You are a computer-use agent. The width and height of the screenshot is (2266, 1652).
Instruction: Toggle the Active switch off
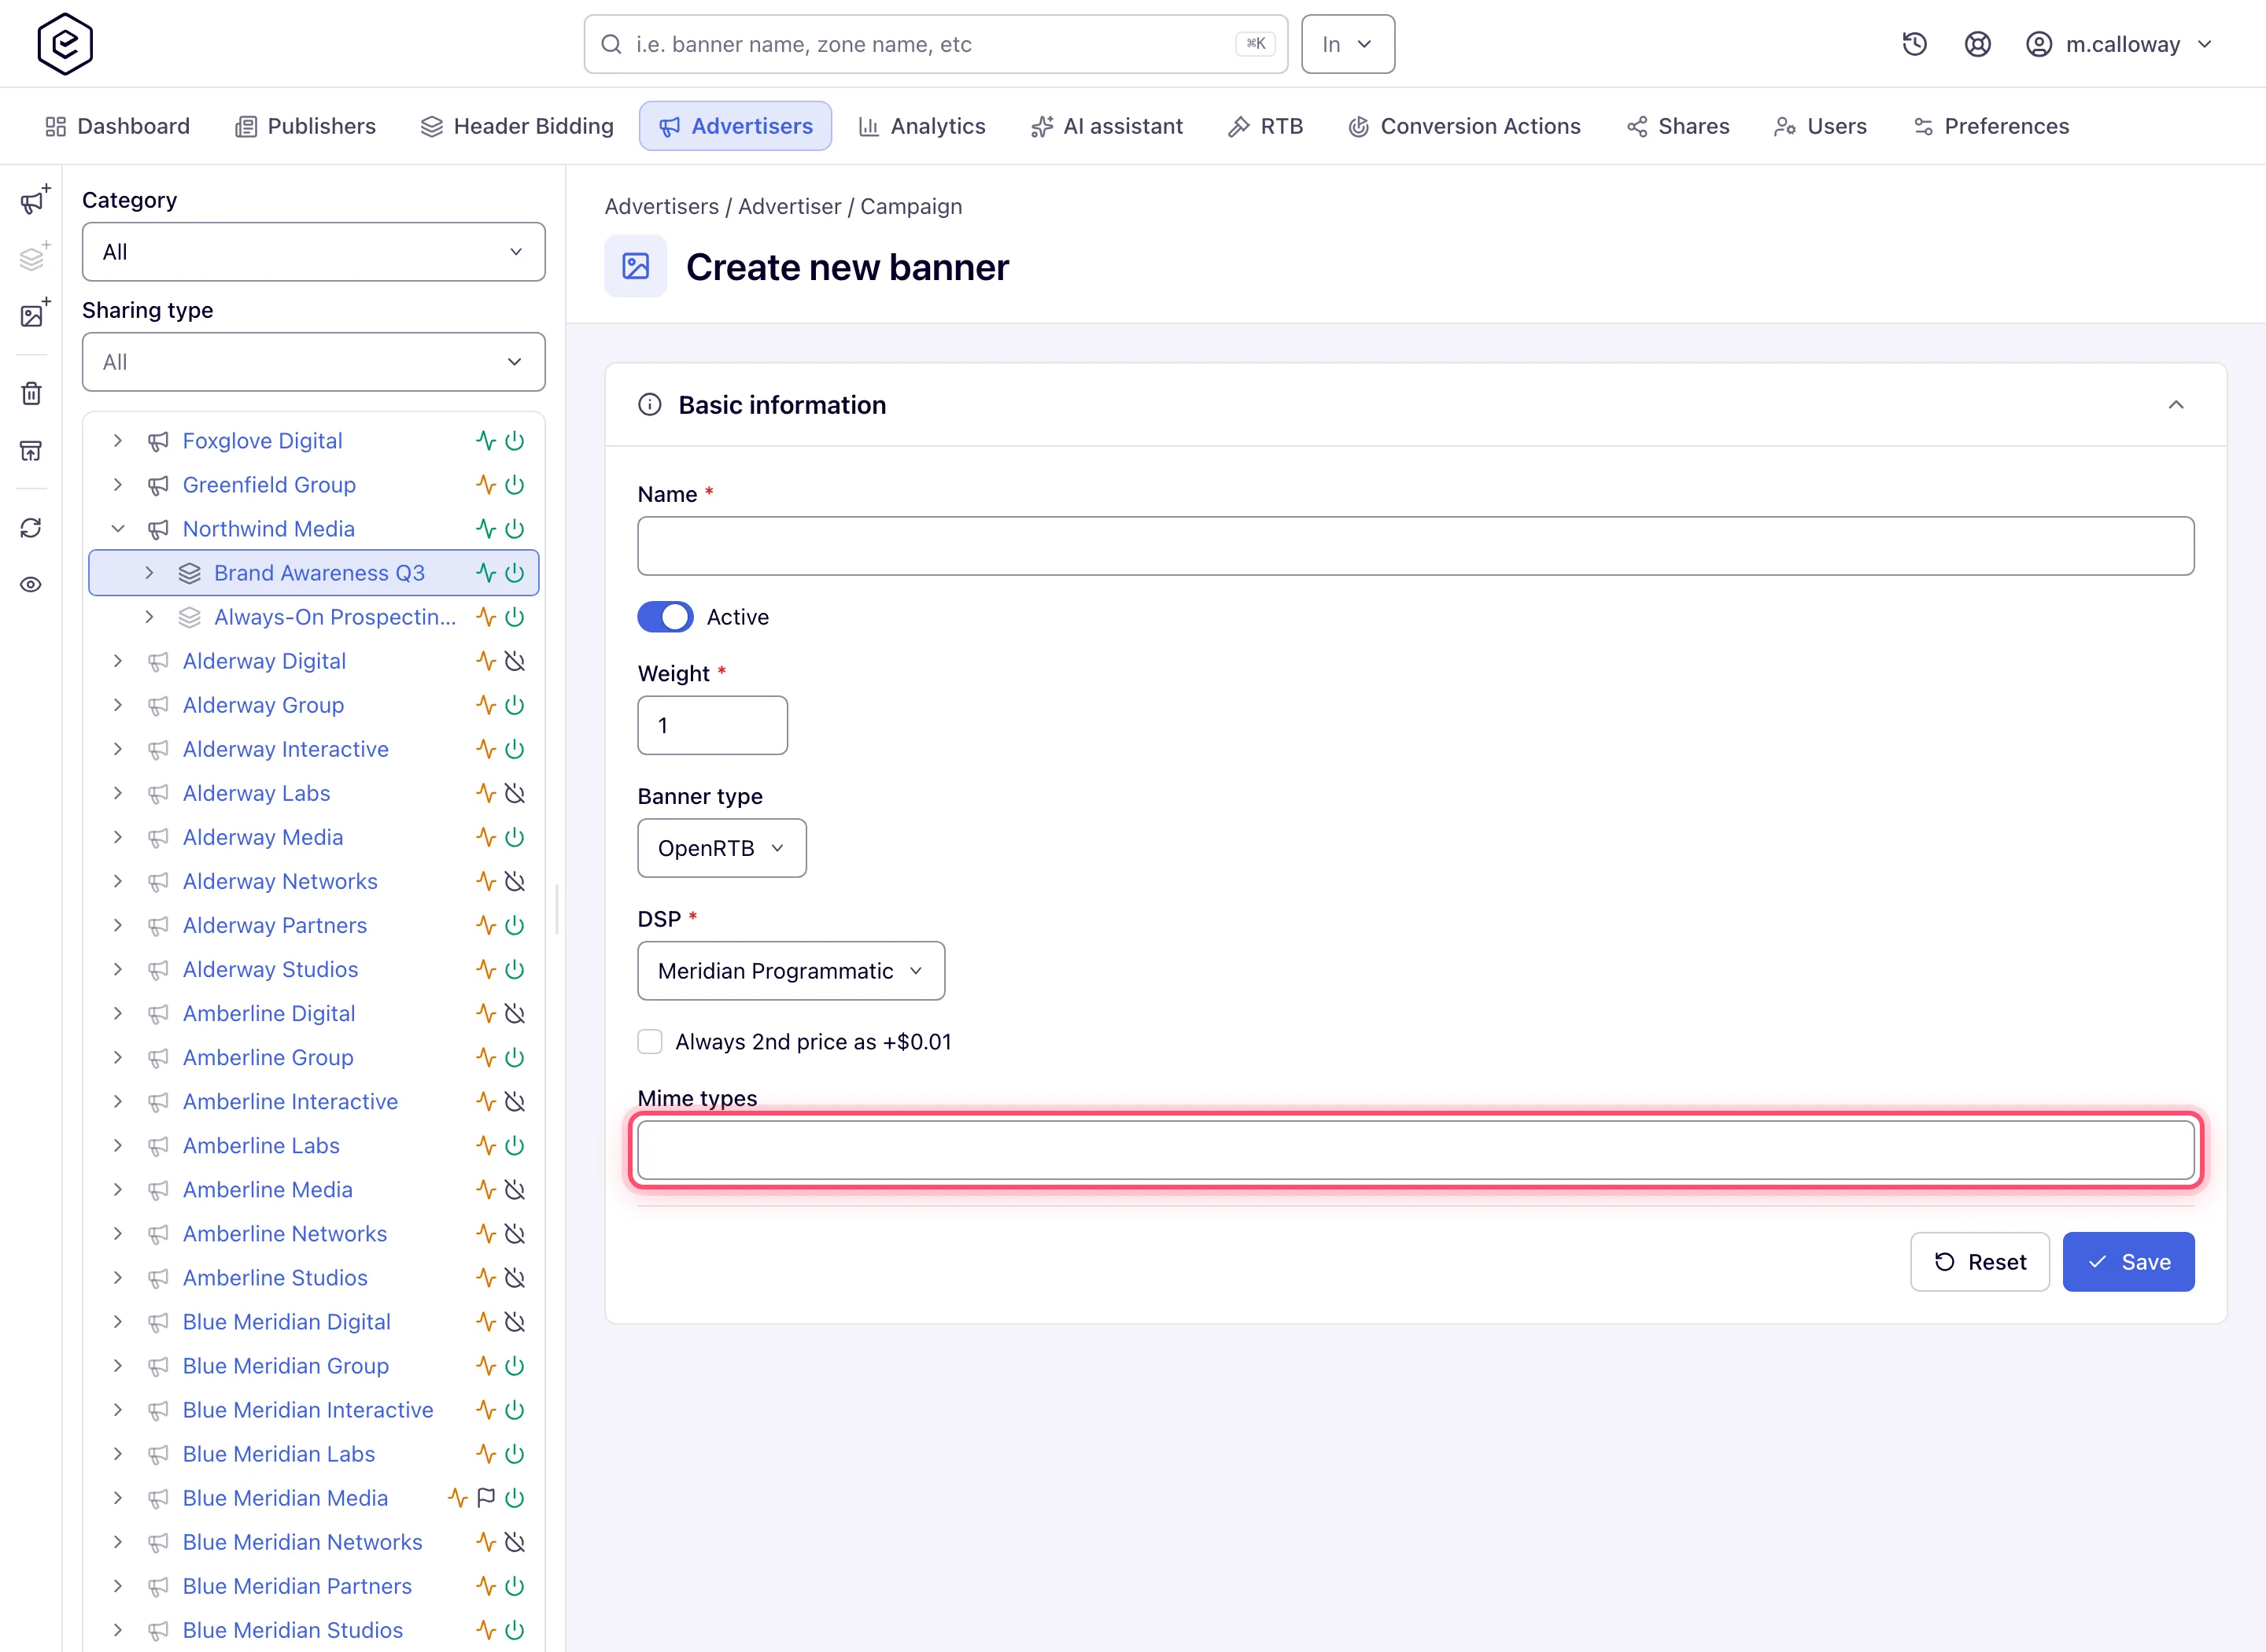click(665, 617)
